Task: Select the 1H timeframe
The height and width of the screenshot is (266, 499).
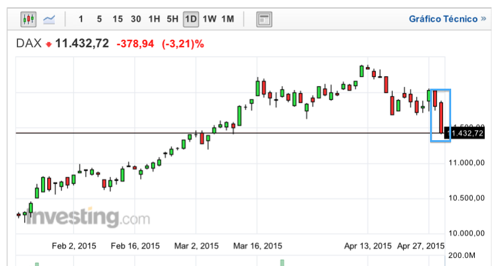Action: click(x=154, y=19)
